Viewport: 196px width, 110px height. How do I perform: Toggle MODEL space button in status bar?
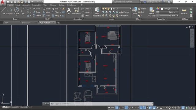(111, 108)
